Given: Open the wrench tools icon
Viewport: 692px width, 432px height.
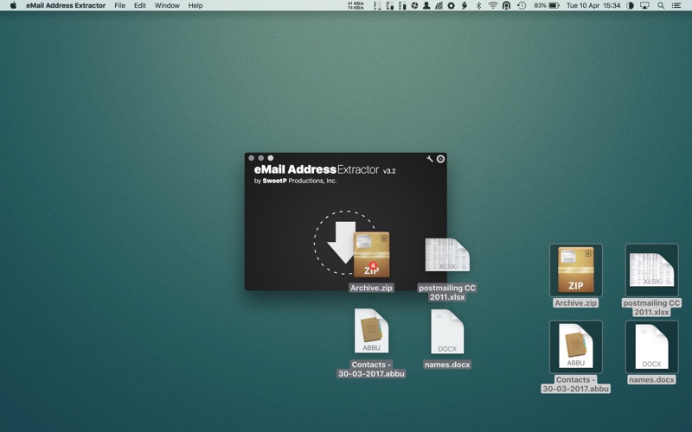Looking at the screenshot, I should click(x=430, y=159).
